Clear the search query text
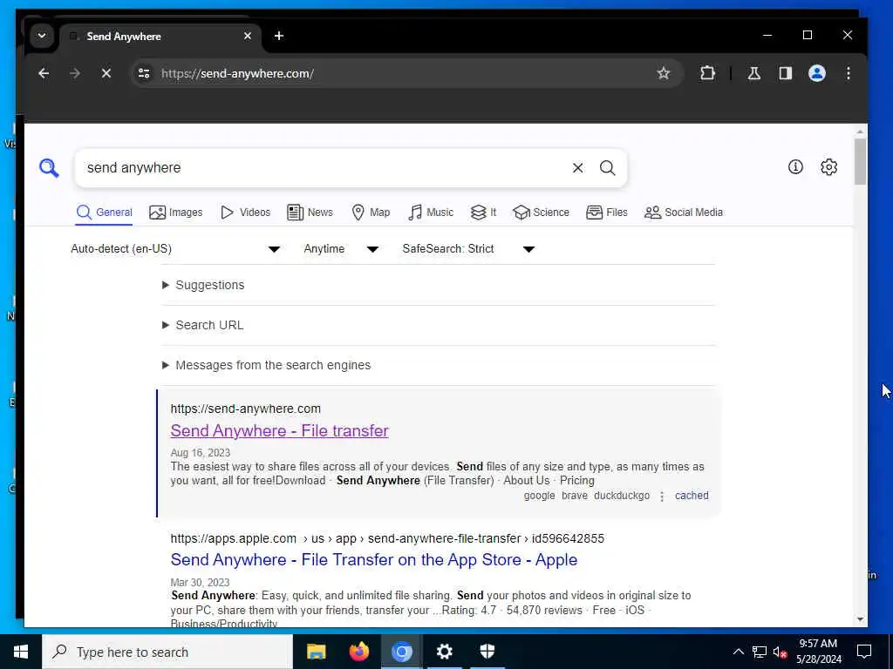The image size is (893, 669). [577, 168]
